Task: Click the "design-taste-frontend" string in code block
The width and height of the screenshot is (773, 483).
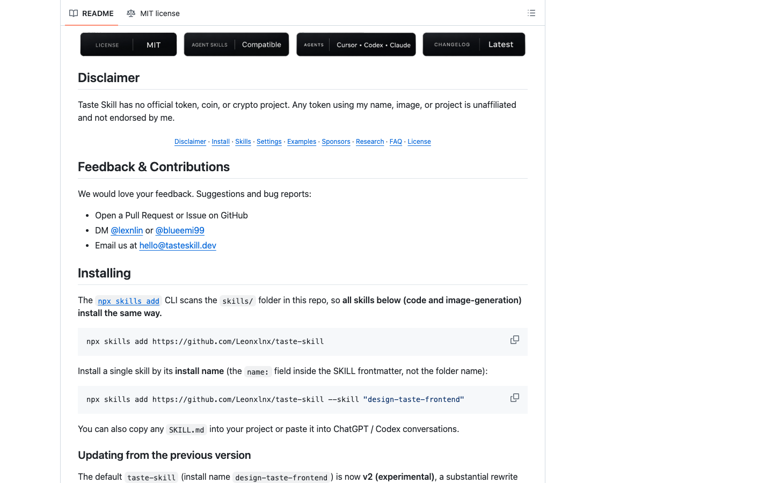Action: click(413, 399)
